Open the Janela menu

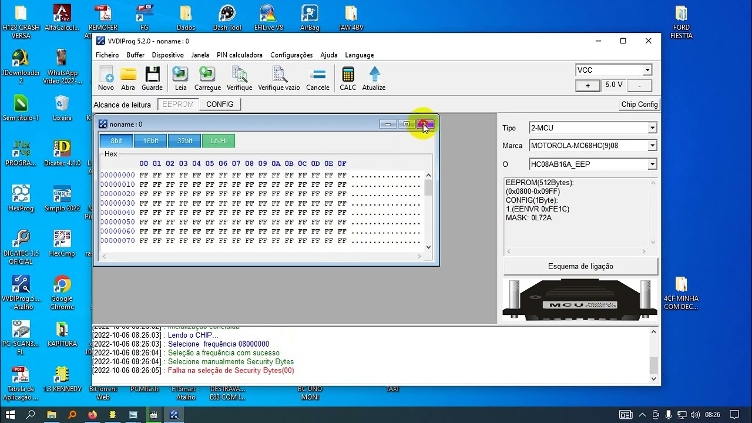(200, 55)
